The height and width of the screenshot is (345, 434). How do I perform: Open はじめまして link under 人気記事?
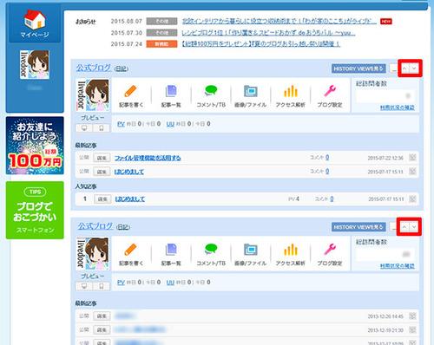click(130, 199)
